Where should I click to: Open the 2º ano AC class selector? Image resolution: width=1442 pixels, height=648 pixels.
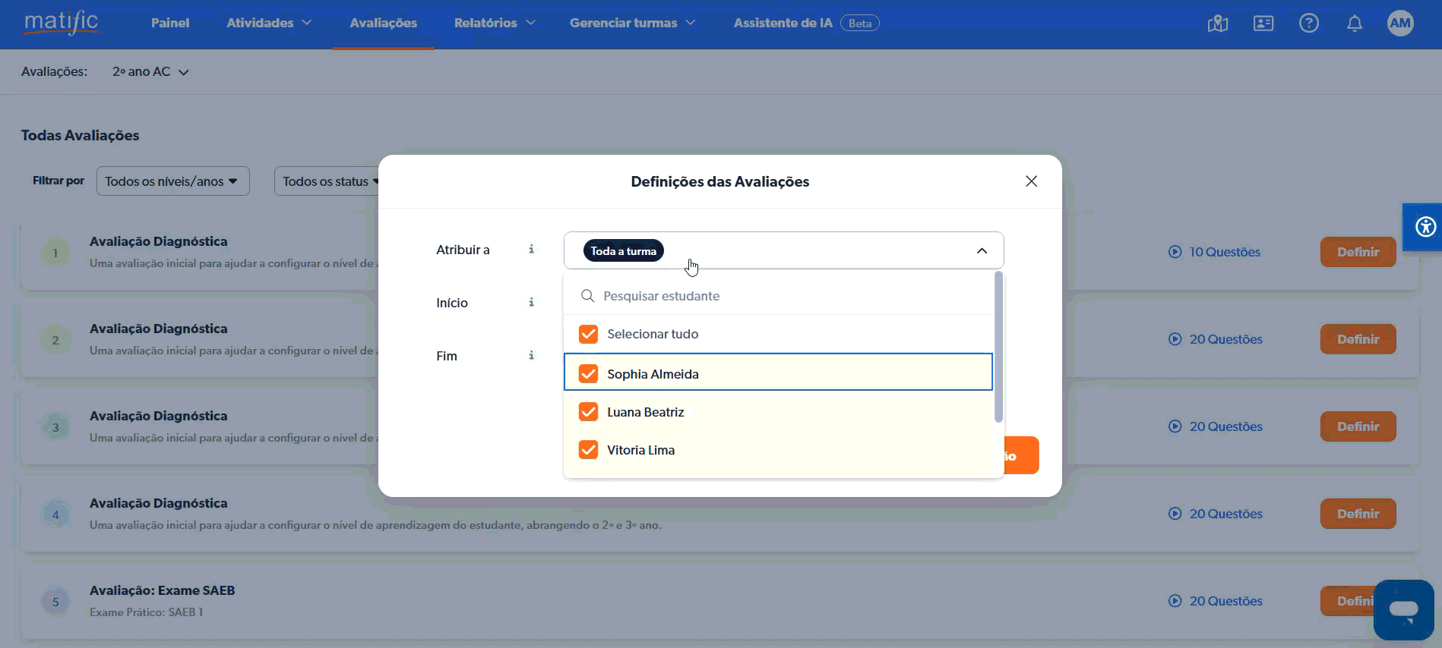click(150, 72)
